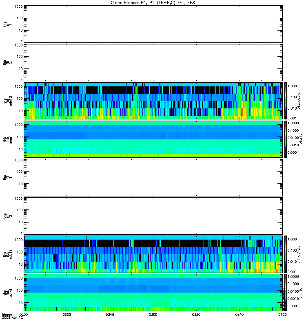Viewport: 306px width, 326px height.
Task: Click inside the thc fbk edc12 spectrogram
Action: tap(153, 254)
